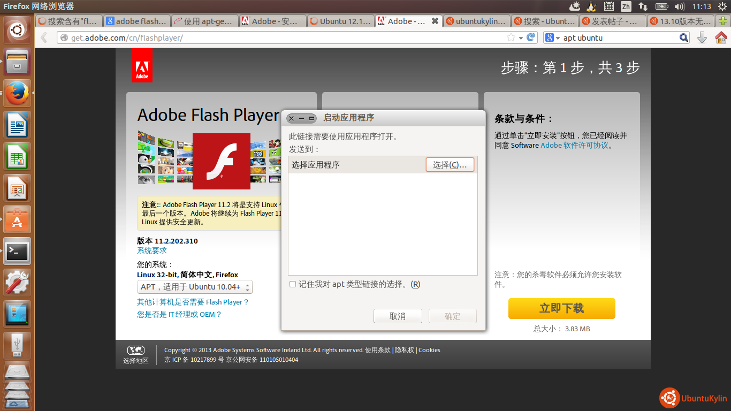731x411 pixels.
Task: Expand the APT for Ubuntu 10.04+ dropdown
Action: coord(195,287)
